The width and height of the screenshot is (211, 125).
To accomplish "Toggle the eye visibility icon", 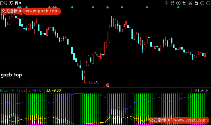I will [166, 3].
